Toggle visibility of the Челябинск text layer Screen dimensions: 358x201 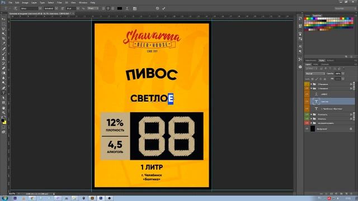click(x=307, y=109)
